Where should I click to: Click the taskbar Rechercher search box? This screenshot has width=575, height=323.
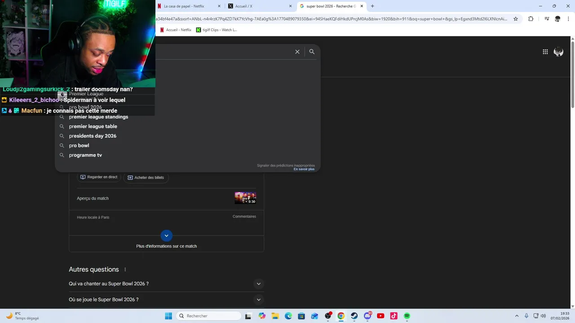point(208,316)
